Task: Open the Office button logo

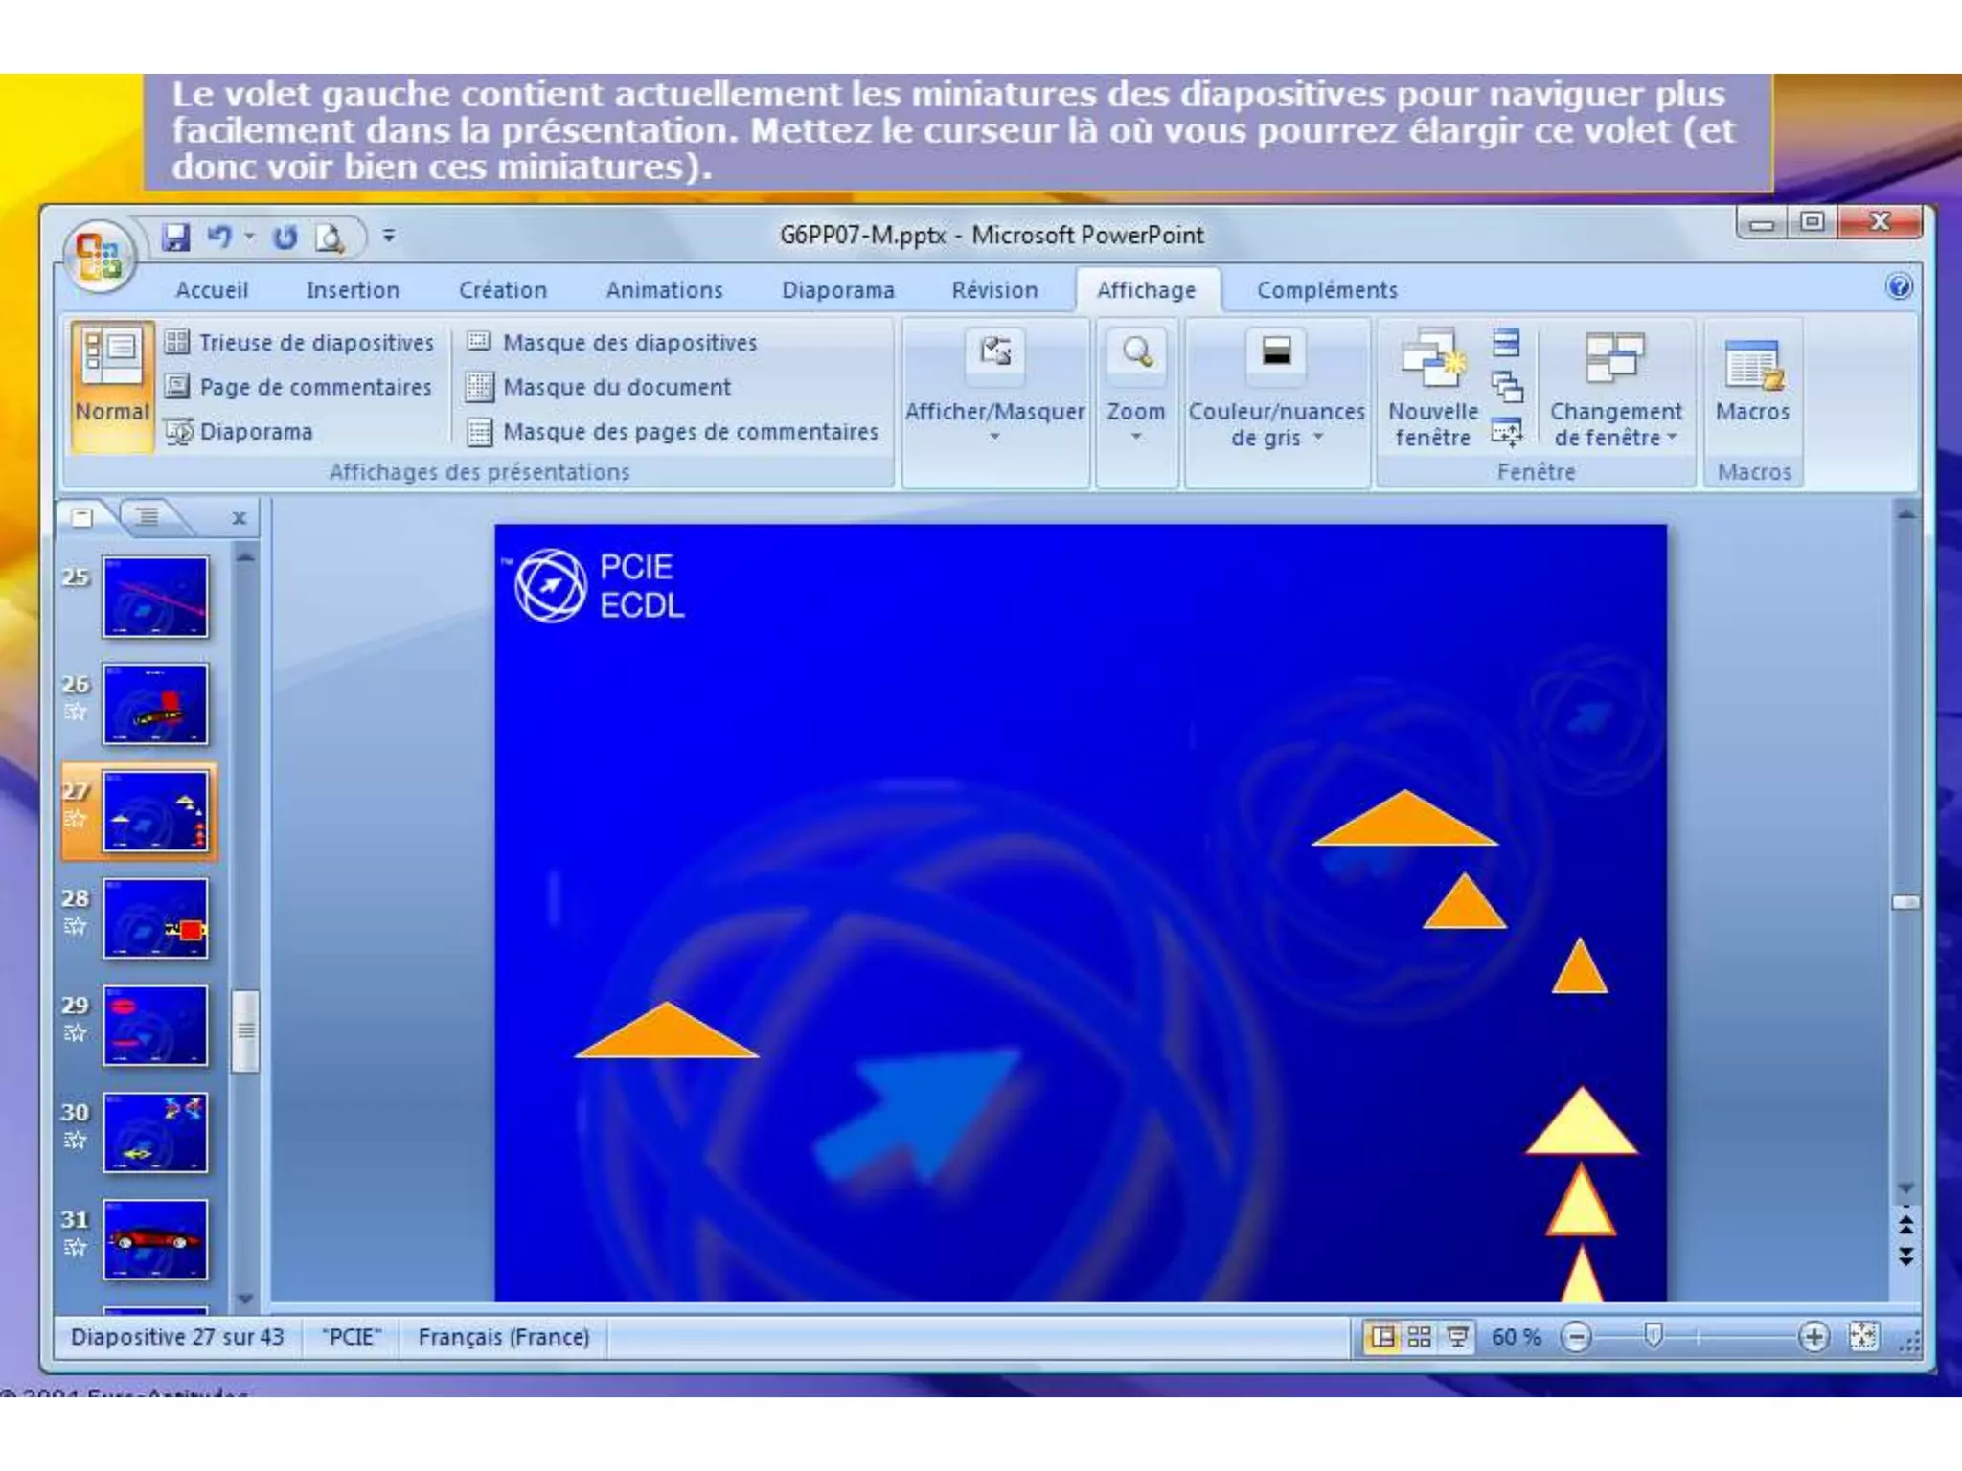Action: [x=98, y=256]
